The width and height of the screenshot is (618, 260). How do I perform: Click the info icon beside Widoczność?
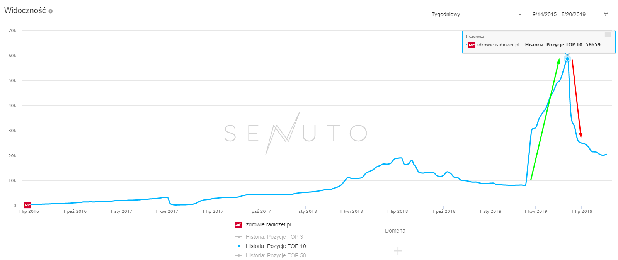[51, 11]
